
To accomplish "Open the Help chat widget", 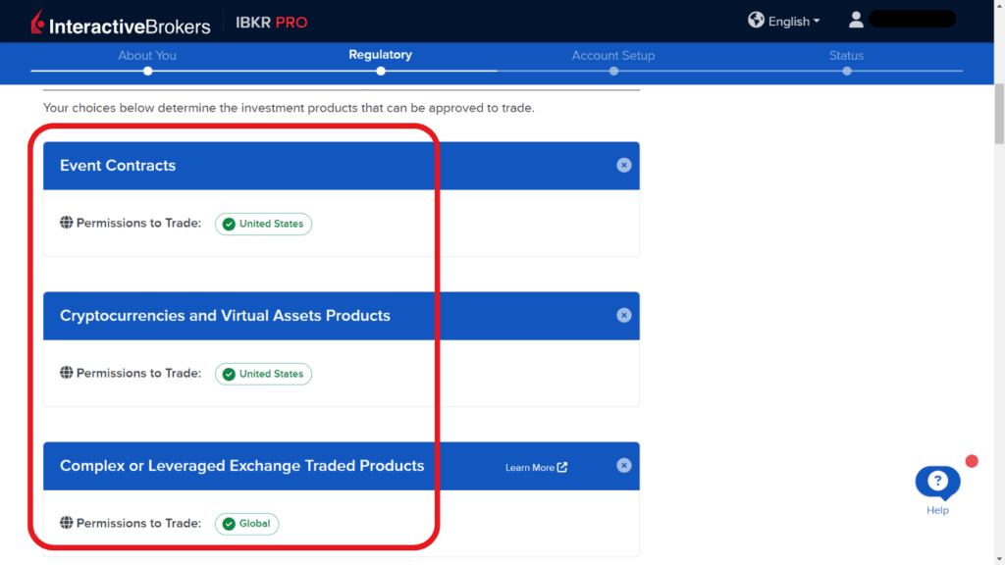I will [x=936, y=481].
